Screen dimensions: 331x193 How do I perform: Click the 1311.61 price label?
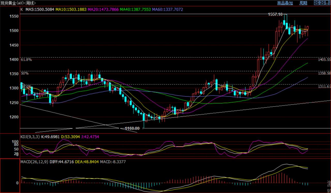pyautogui.click(x=324, y=87)
